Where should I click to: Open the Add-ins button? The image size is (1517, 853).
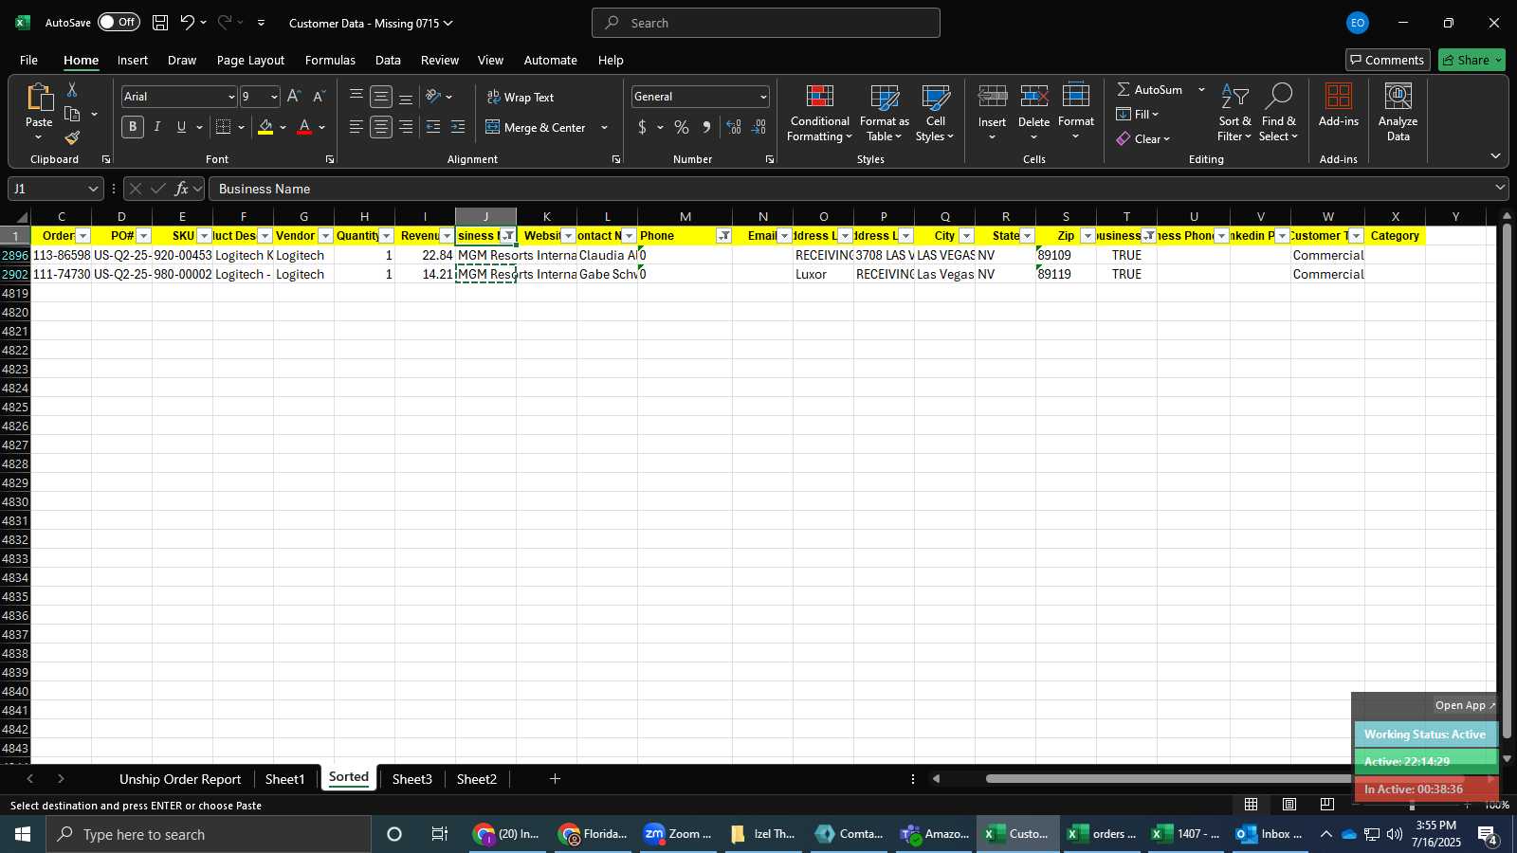(1338, 105)
